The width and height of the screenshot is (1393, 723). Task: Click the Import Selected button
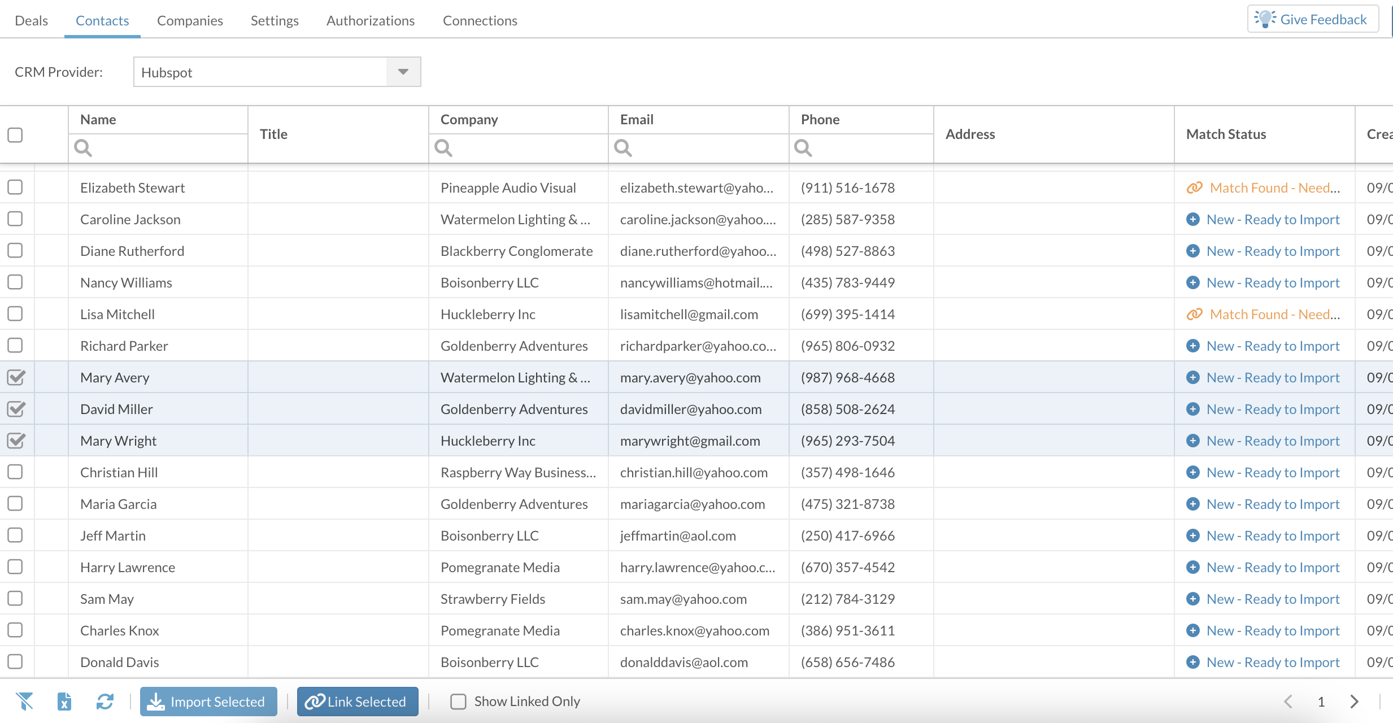click(x=208, y=702)
